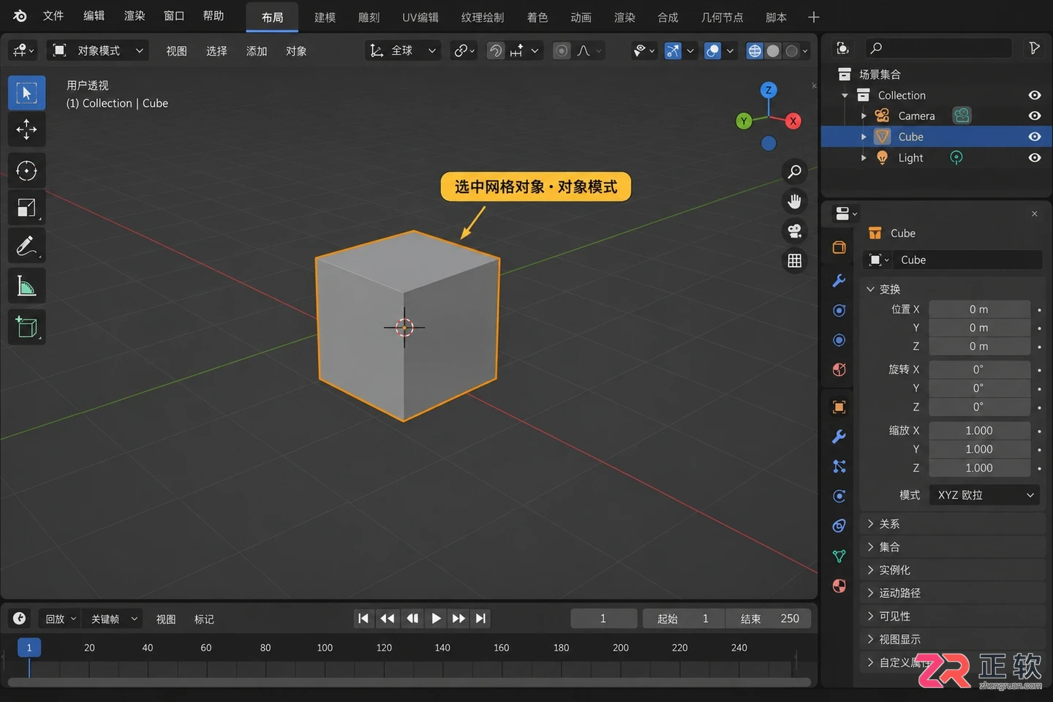Toggle visibility of Collection
Screen dimensions: 1053x702
[x=1034, y=95]
